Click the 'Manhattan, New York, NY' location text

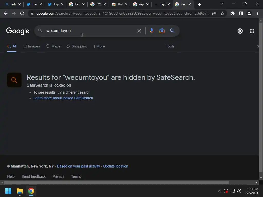point(32,166)
